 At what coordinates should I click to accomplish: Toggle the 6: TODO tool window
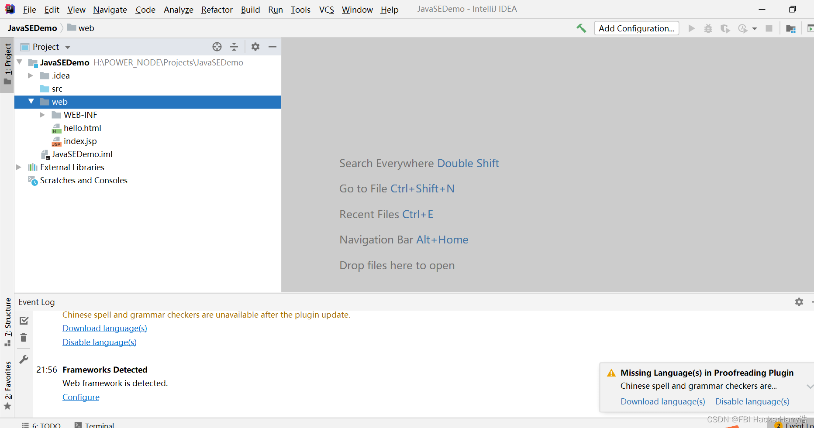coord(41,425)
